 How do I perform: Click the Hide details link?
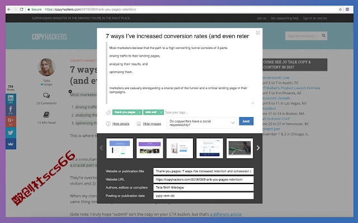[x=121, y=124]
